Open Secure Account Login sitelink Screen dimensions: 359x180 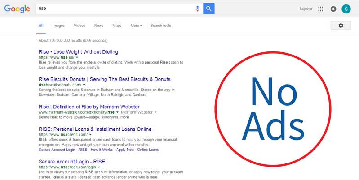click(x=57, y=150)
